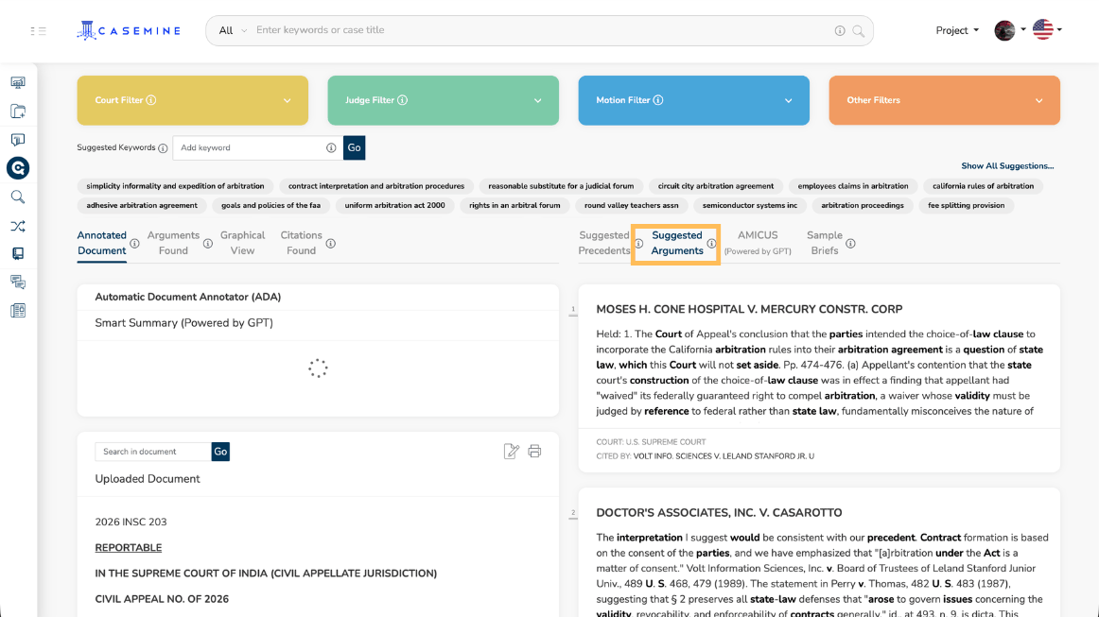The height and width of the screenshot is (617, 1099).
Task: Click the Judge Filter info icon
Action: tap(402, 100)
